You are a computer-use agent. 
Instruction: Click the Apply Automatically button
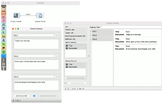[x=48, y=96]
